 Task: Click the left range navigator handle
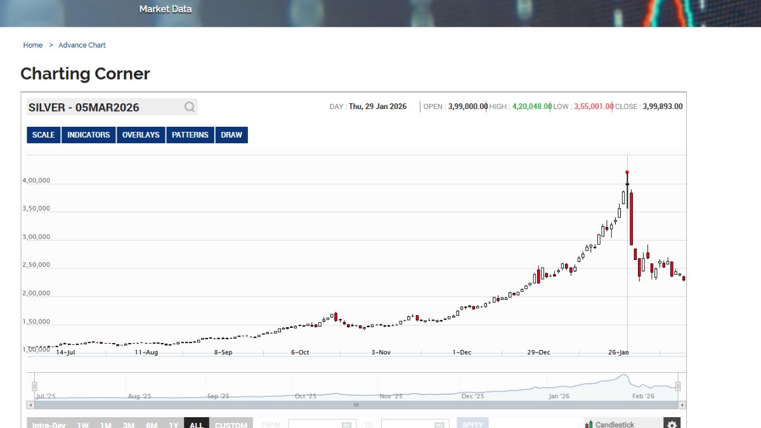click(35, 386)
